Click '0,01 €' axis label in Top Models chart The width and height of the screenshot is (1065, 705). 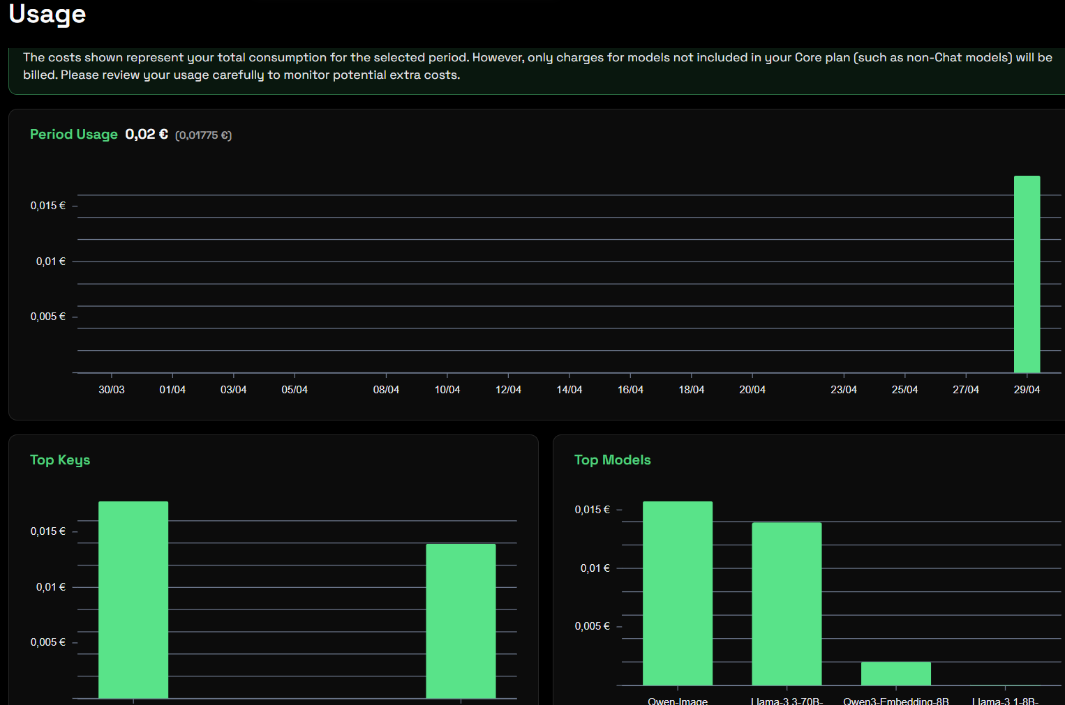[x=595, y=568]
